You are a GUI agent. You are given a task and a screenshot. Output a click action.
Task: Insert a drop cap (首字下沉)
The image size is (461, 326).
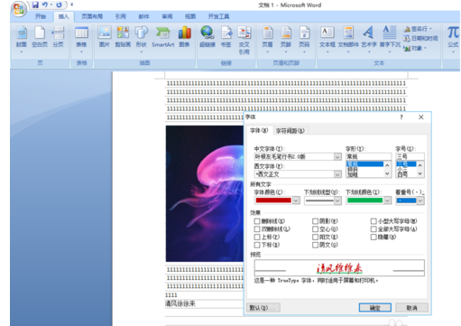tap(390, 39)
